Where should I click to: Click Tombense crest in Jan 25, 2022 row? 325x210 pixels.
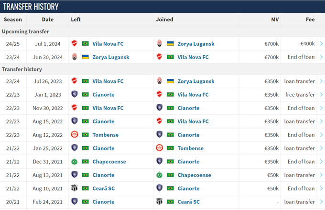tap(160, 148)
